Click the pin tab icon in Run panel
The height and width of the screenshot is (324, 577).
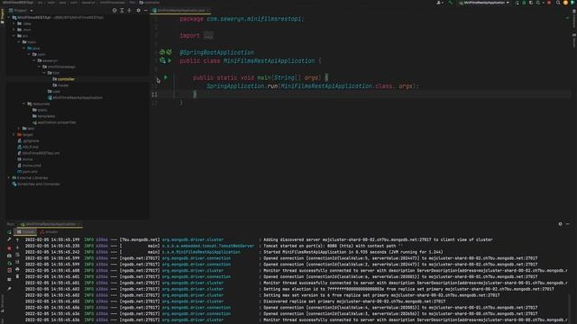pos(9,289)
